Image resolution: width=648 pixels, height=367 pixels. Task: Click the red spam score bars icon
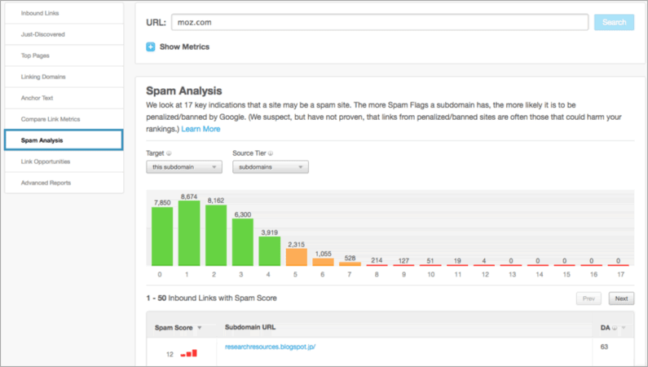pyautogui.click(x=189, y=353)
